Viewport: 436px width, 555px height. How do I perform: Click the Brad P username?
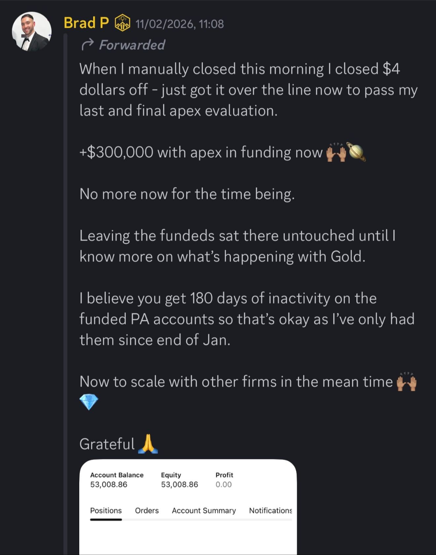86,23
